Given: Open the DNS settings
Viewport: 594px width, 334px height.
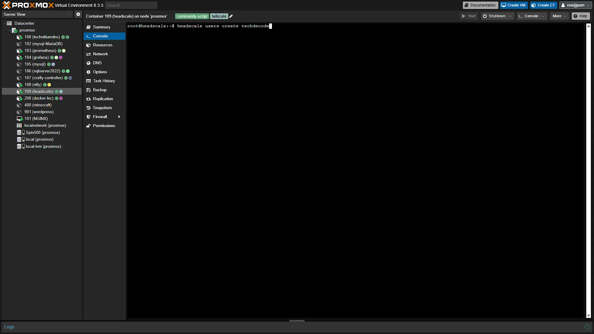Looking at the screenshot, I should coord(104,63).
